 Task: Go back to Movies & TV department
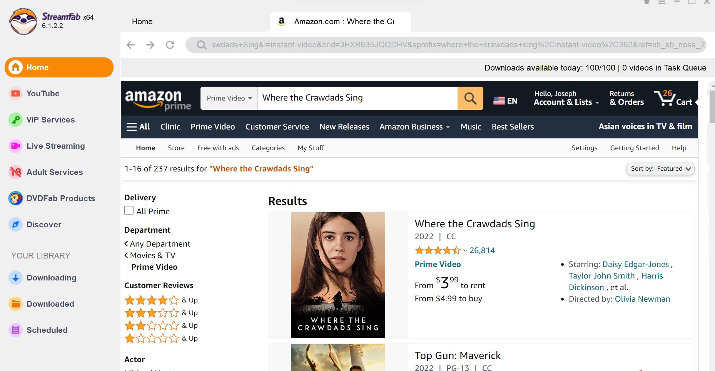150,255
